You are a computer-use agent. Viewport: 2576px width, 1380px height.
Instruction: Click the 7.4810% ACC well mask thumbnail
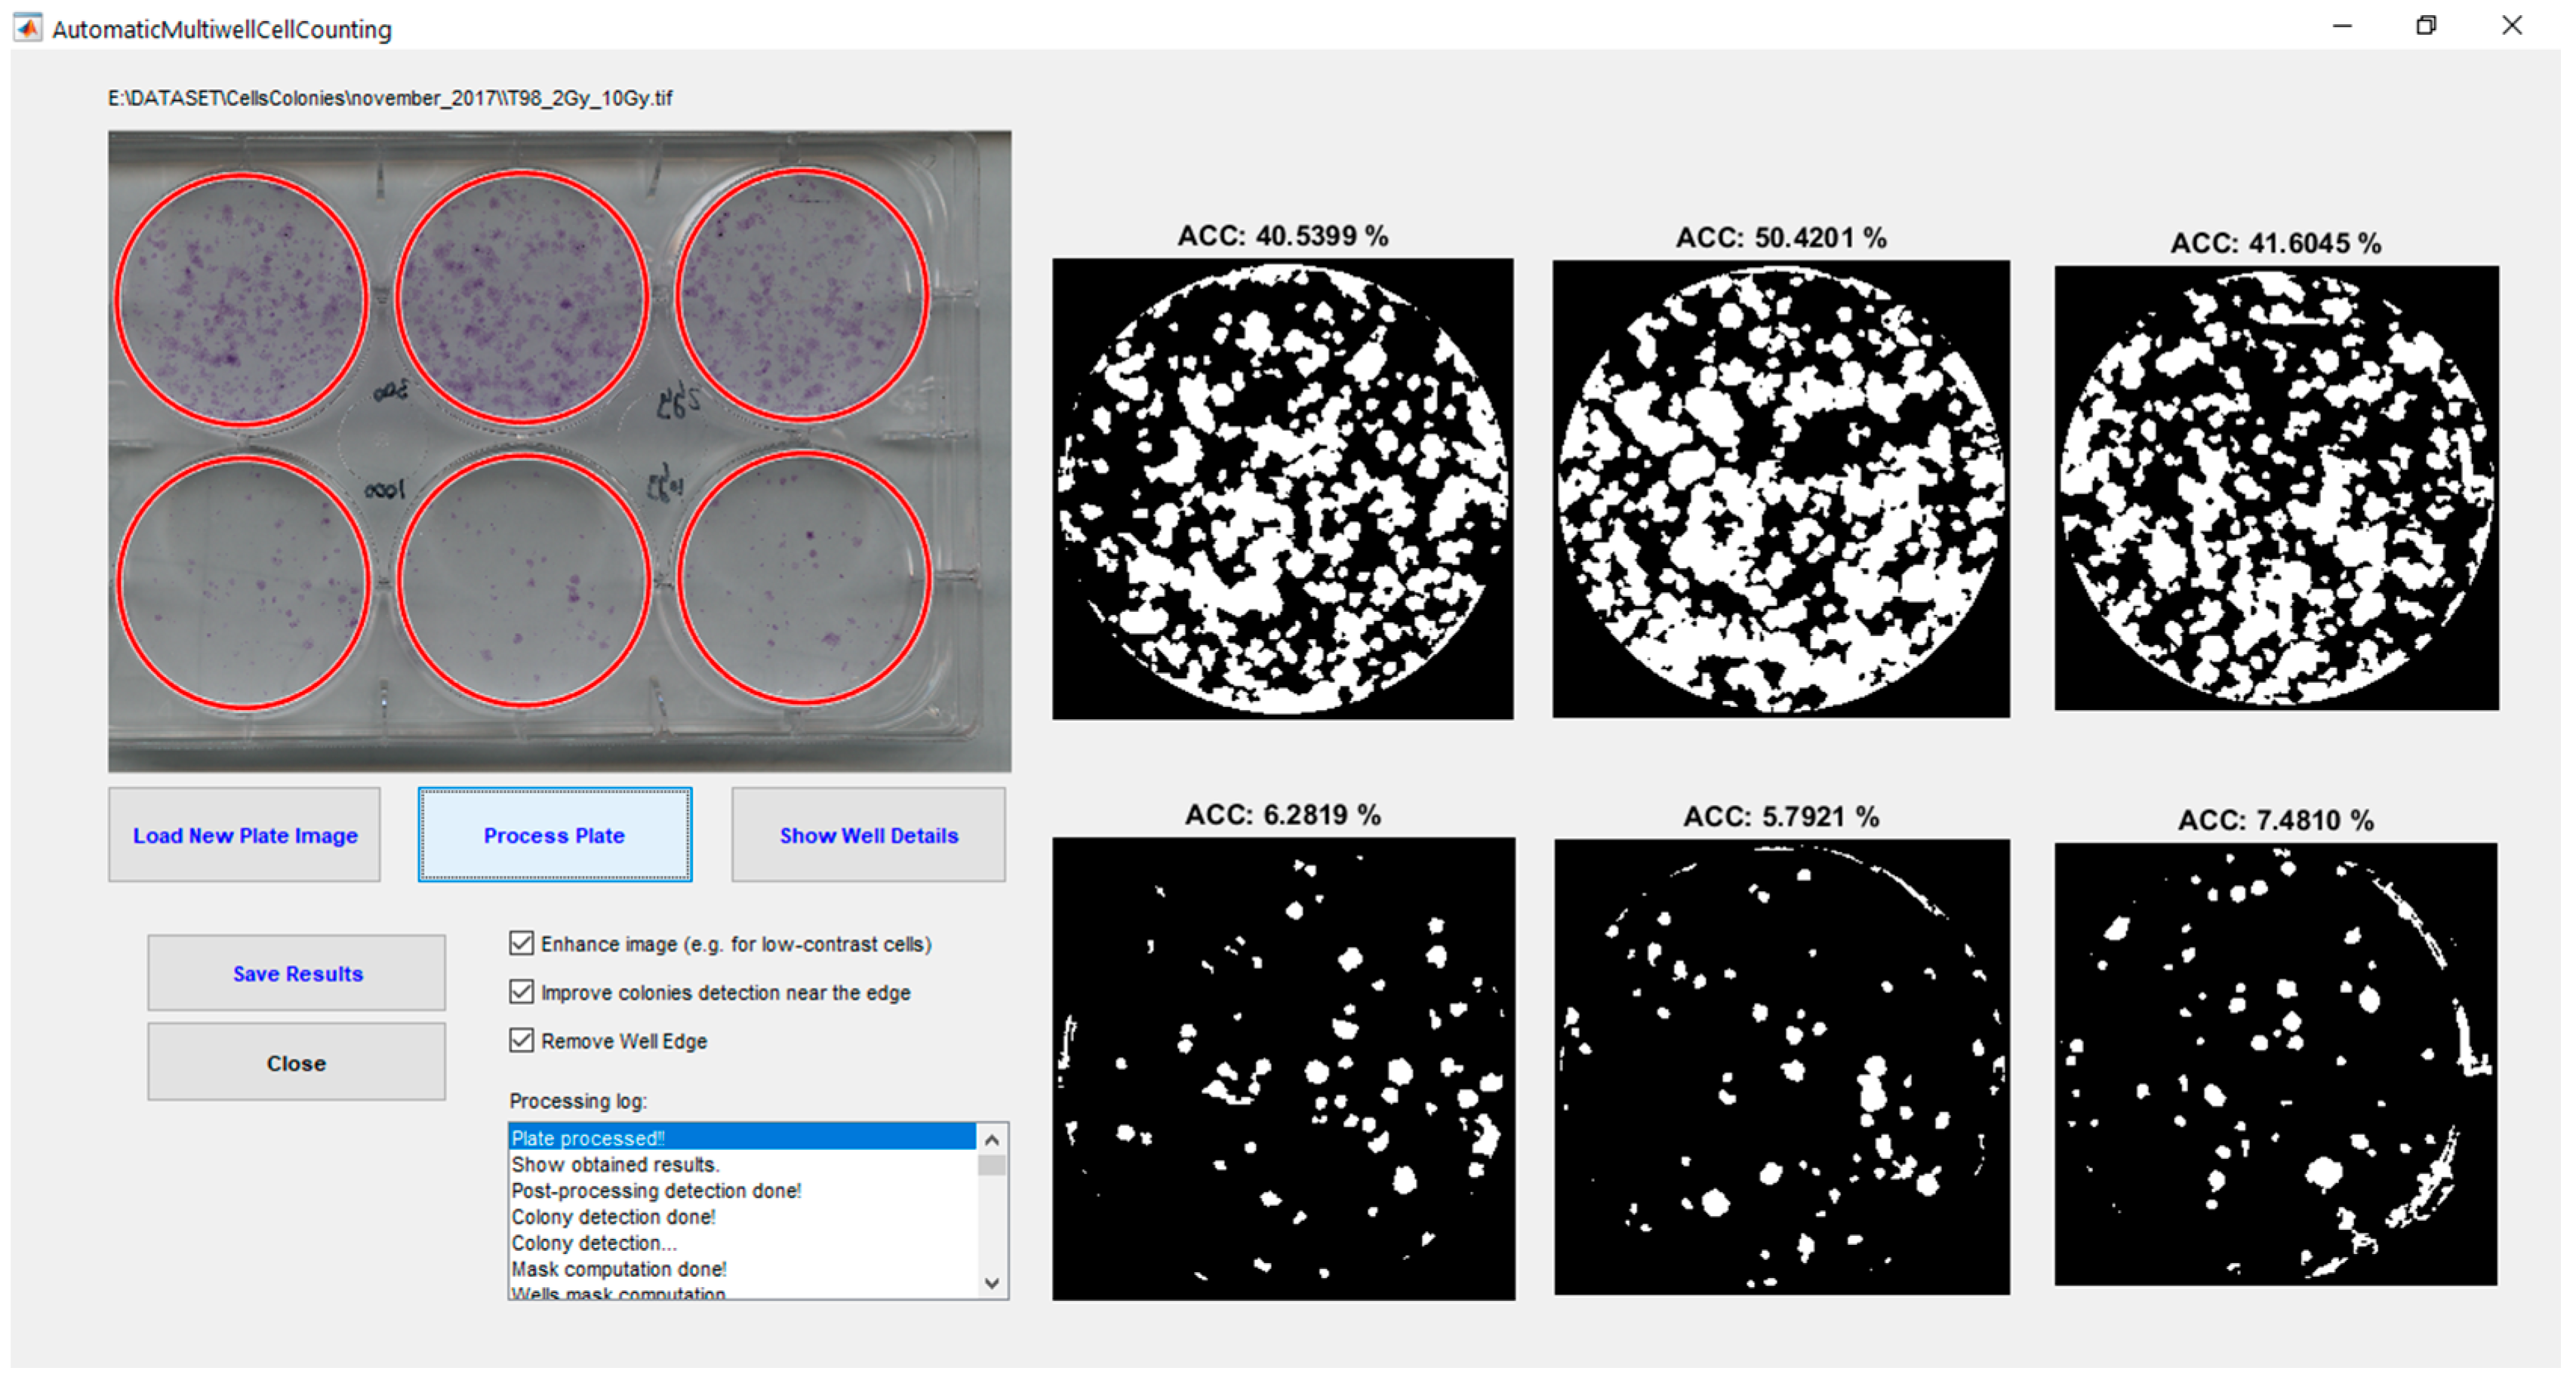pyautogui.click(x=2275, y=1064)
